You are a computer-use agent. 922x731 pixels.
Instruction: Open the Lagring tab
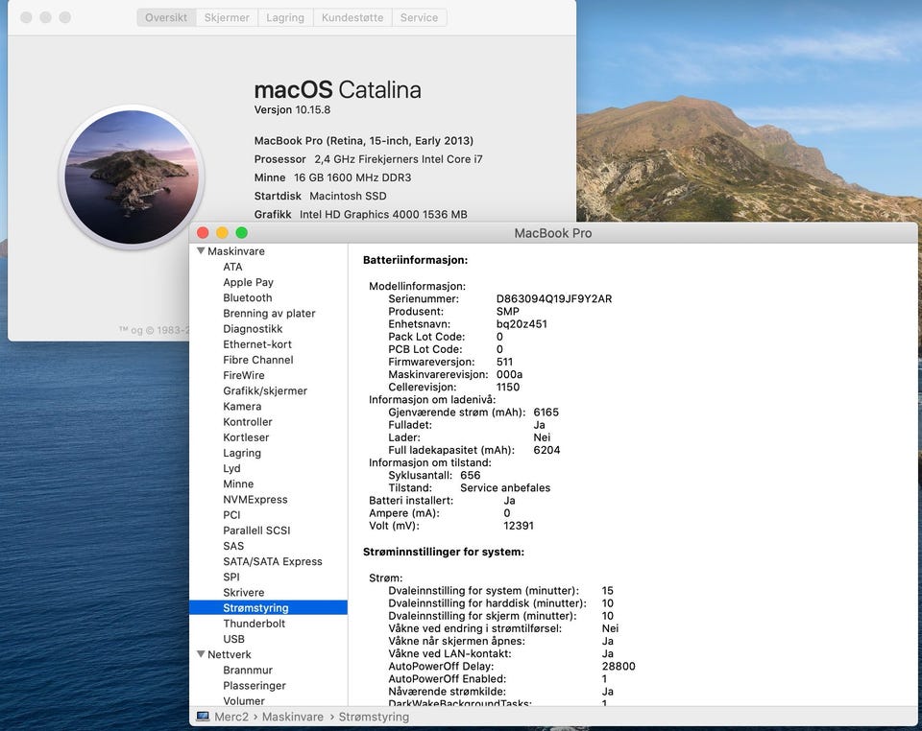tap(285, 17)
